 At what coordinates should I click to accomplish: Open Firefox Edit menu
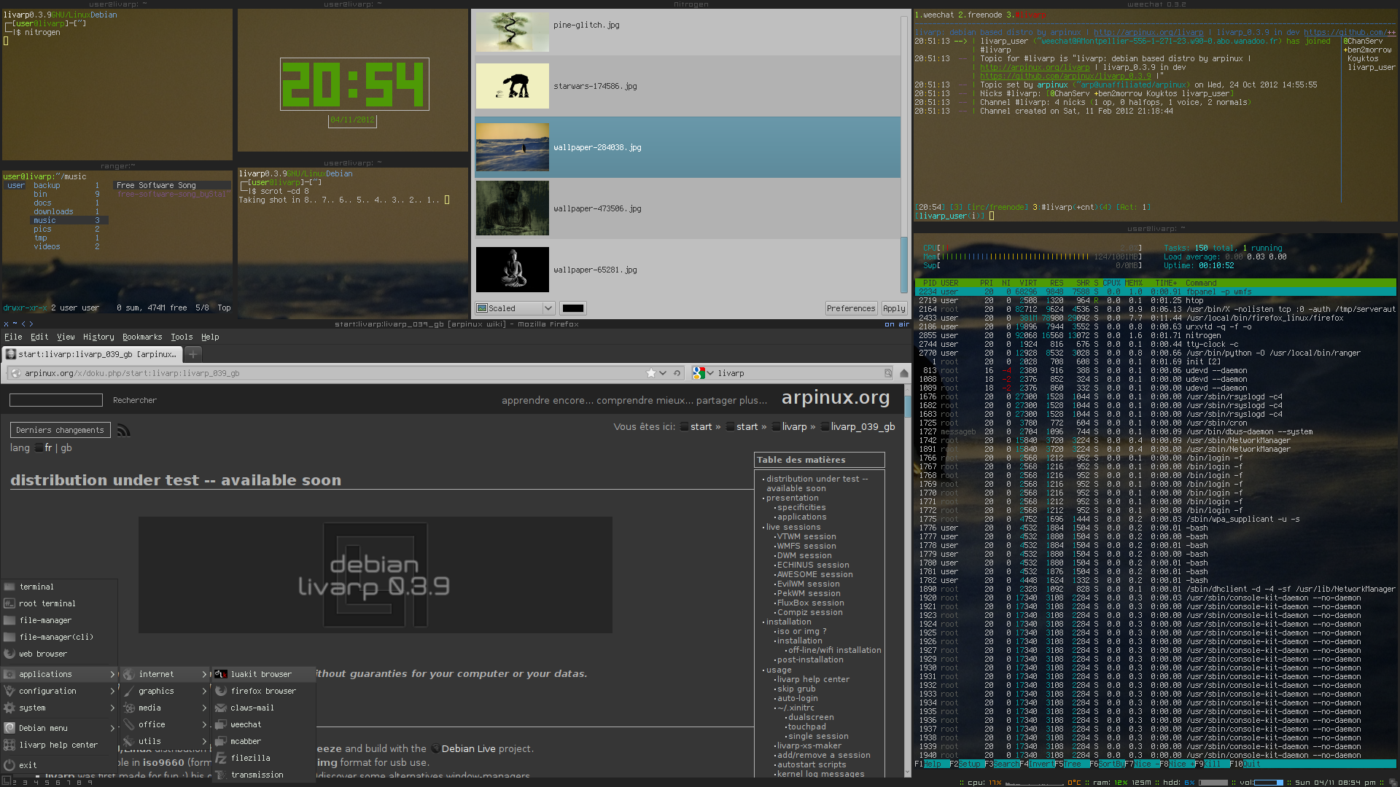pyautogui.click(x=39, y=337)
